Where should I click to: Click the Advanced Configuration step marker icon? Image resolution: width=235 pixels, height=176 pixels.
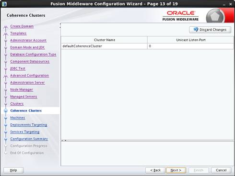point(6,76)
